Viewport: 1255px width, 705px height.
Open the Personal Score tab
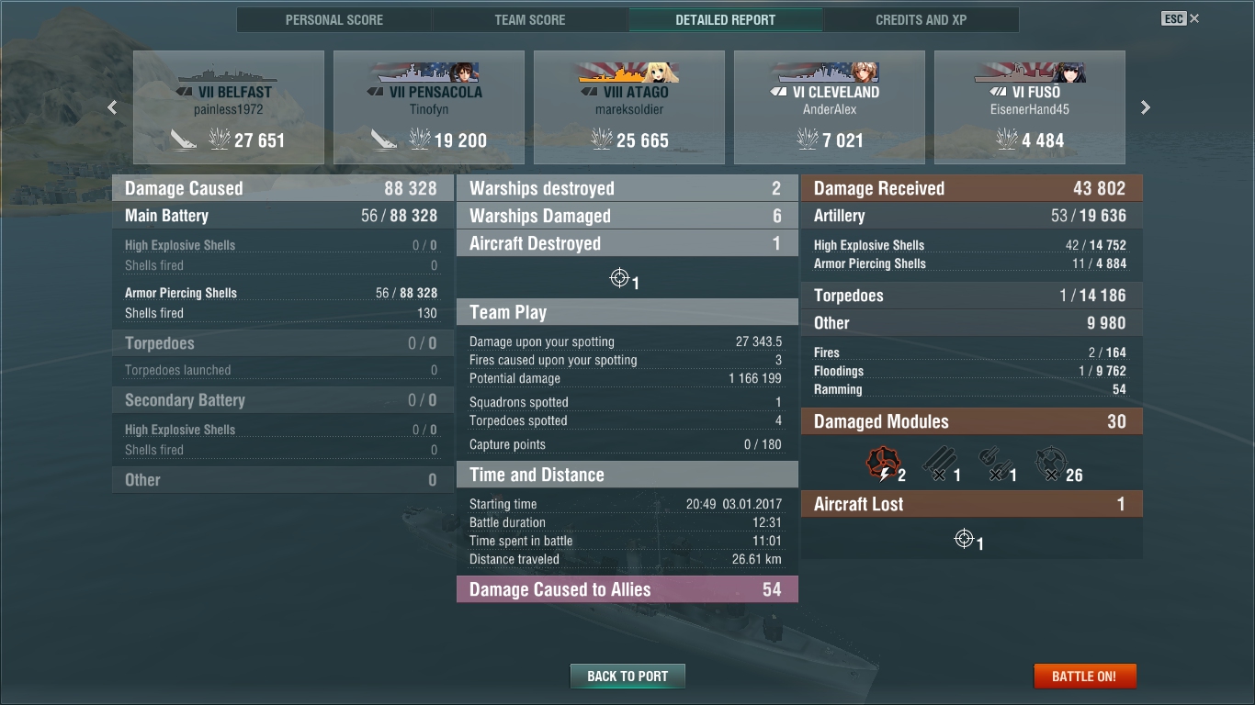[334, 19]
